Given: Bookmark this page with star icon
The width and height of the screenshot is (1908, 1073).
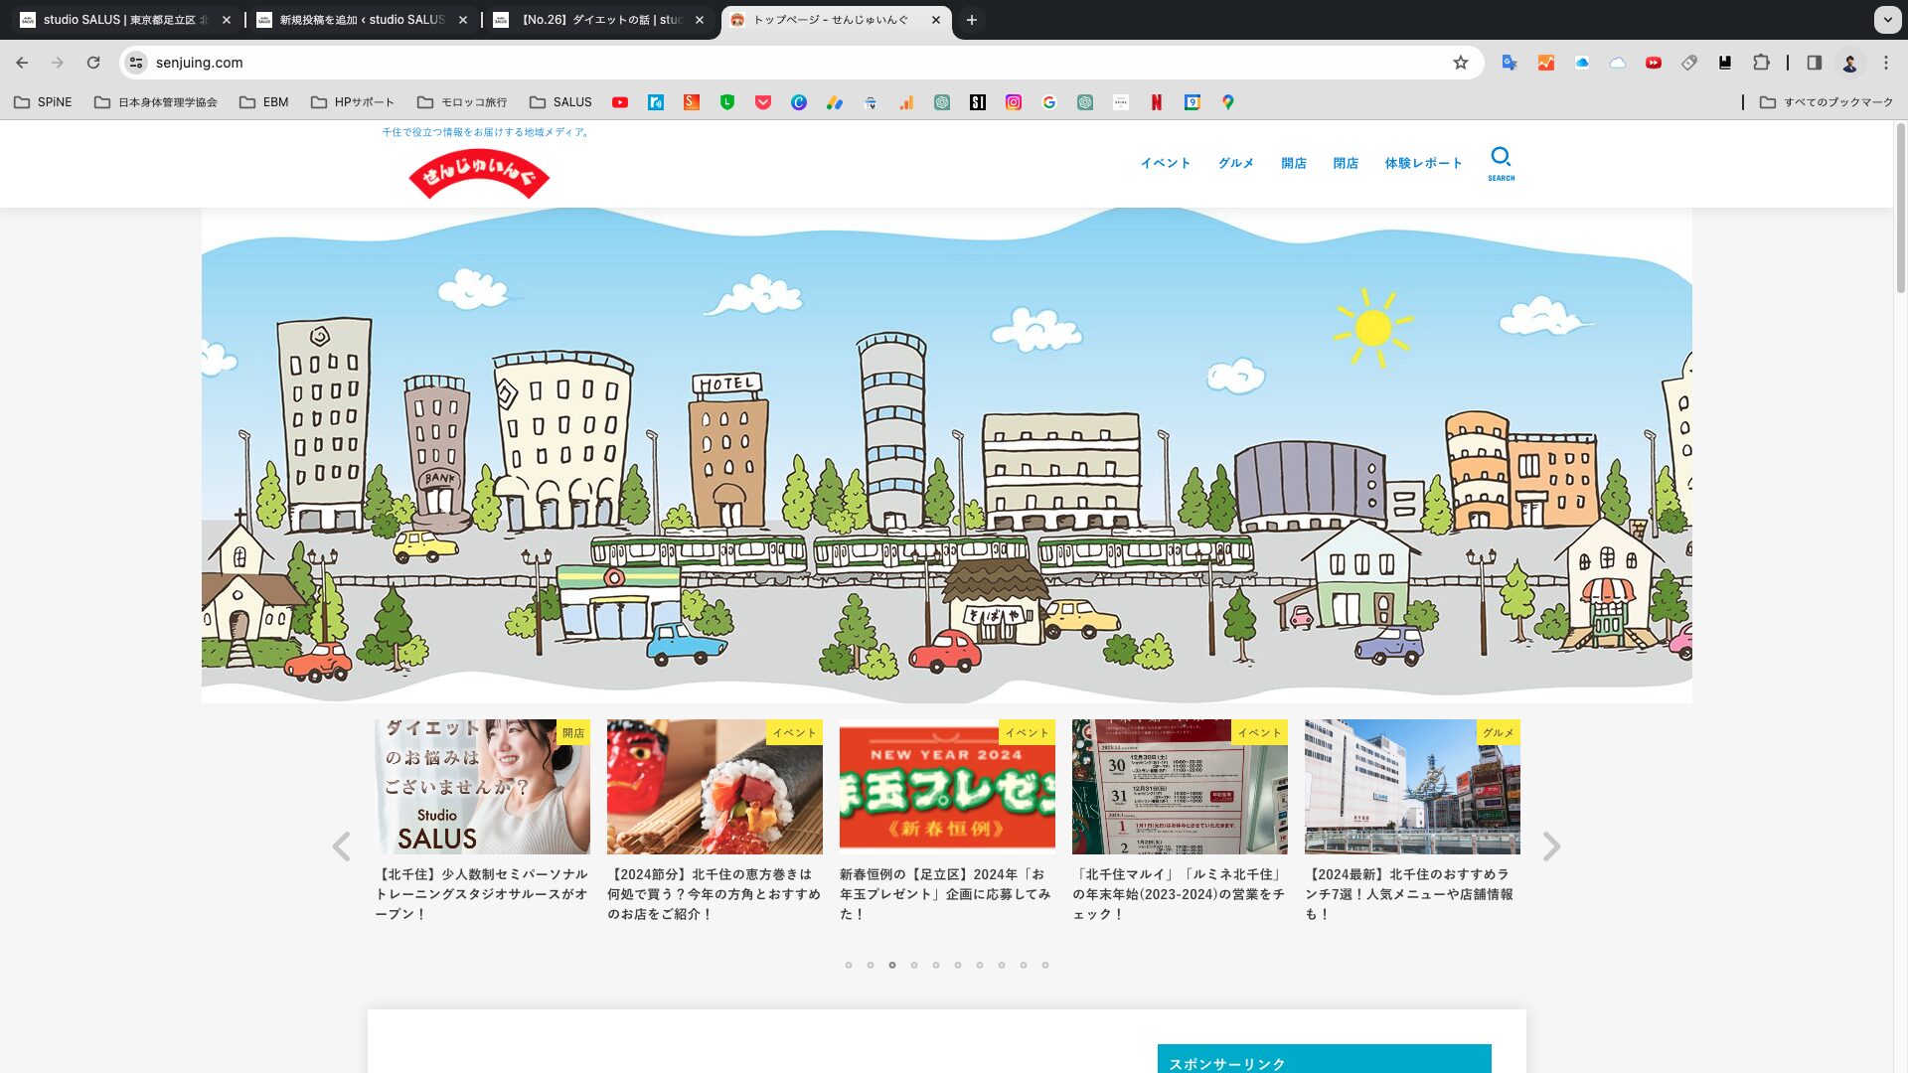Looking at the screenshot, I should click(1460, 63).
